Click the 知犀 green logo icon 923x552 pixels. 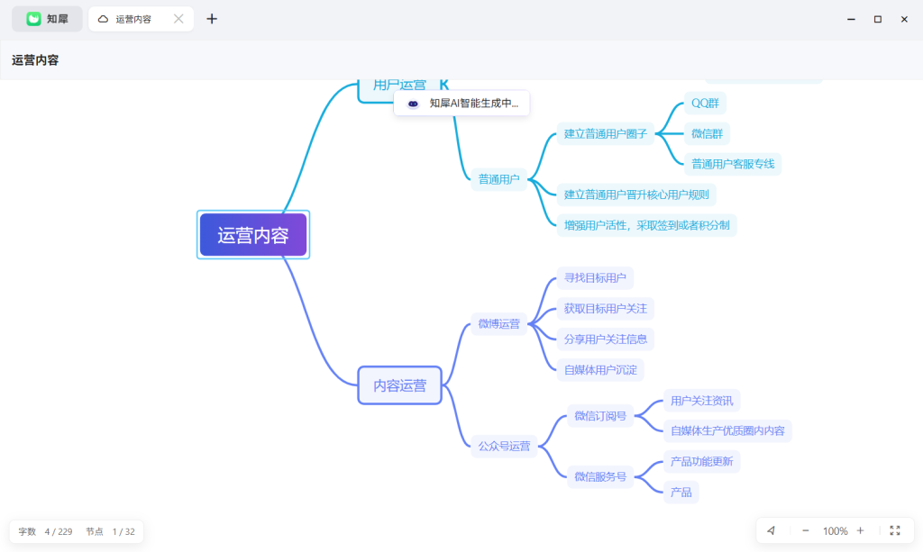[x=33, y=19]
